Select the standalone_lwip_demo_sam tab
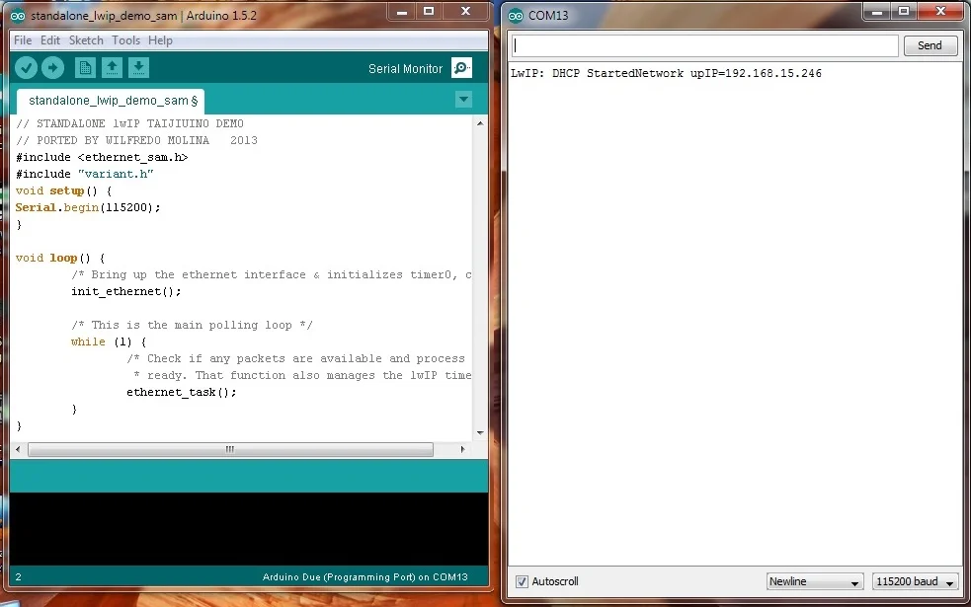This screenshot has width=971, height=607. (111, 101)
